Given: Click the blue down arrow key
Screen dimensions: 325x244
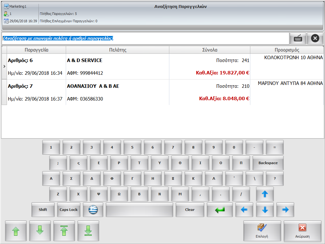Looking at the screenshot, I should click(265, 210).
